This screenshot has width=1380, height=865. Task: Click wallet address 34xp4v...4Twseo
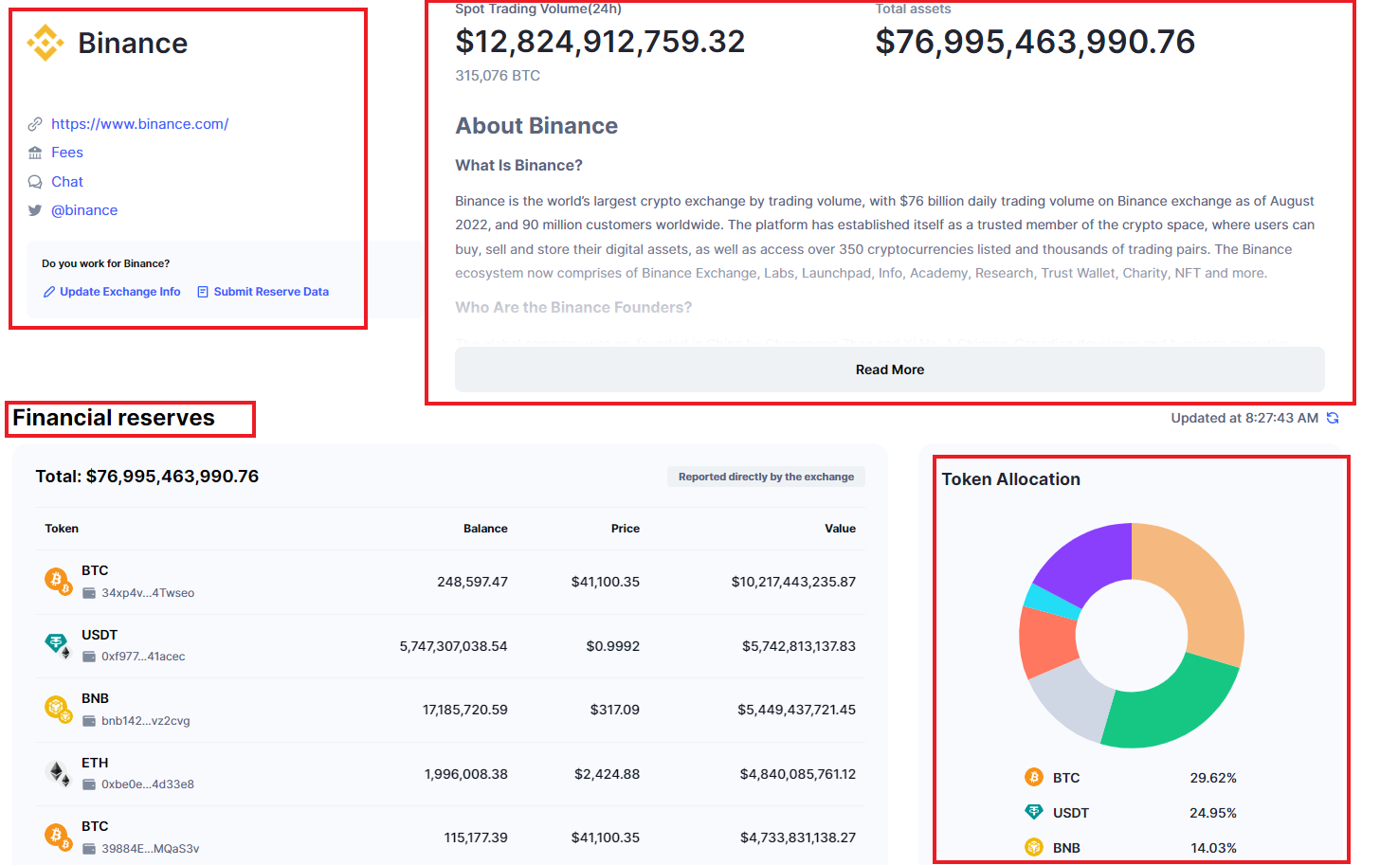[x=148, y=593]
